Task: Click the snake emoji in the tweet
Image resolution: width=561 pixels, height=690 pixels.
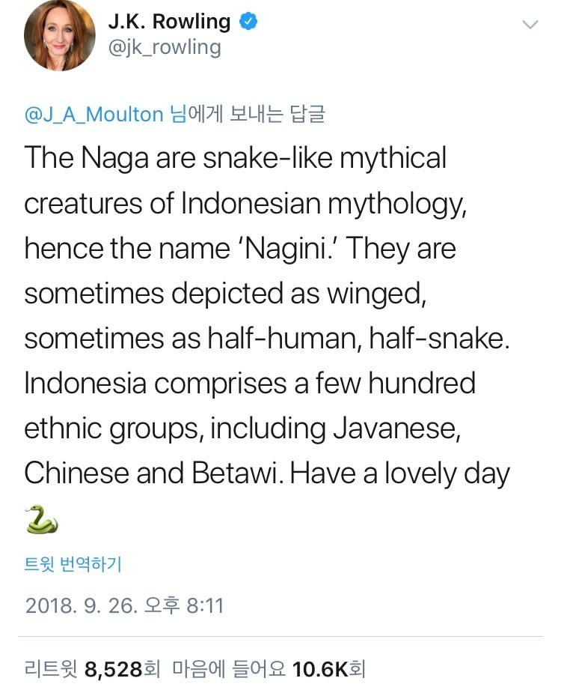Action: click(42, 519)
